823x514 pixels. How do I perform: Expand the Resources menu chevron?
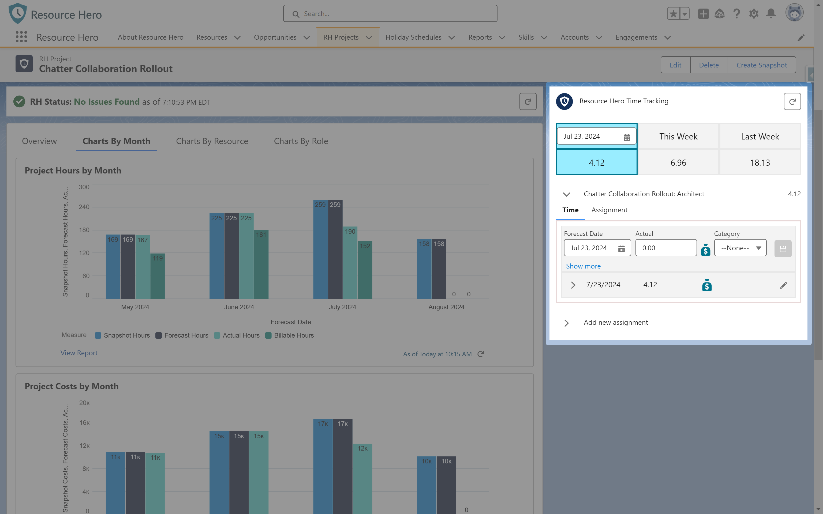237,37
